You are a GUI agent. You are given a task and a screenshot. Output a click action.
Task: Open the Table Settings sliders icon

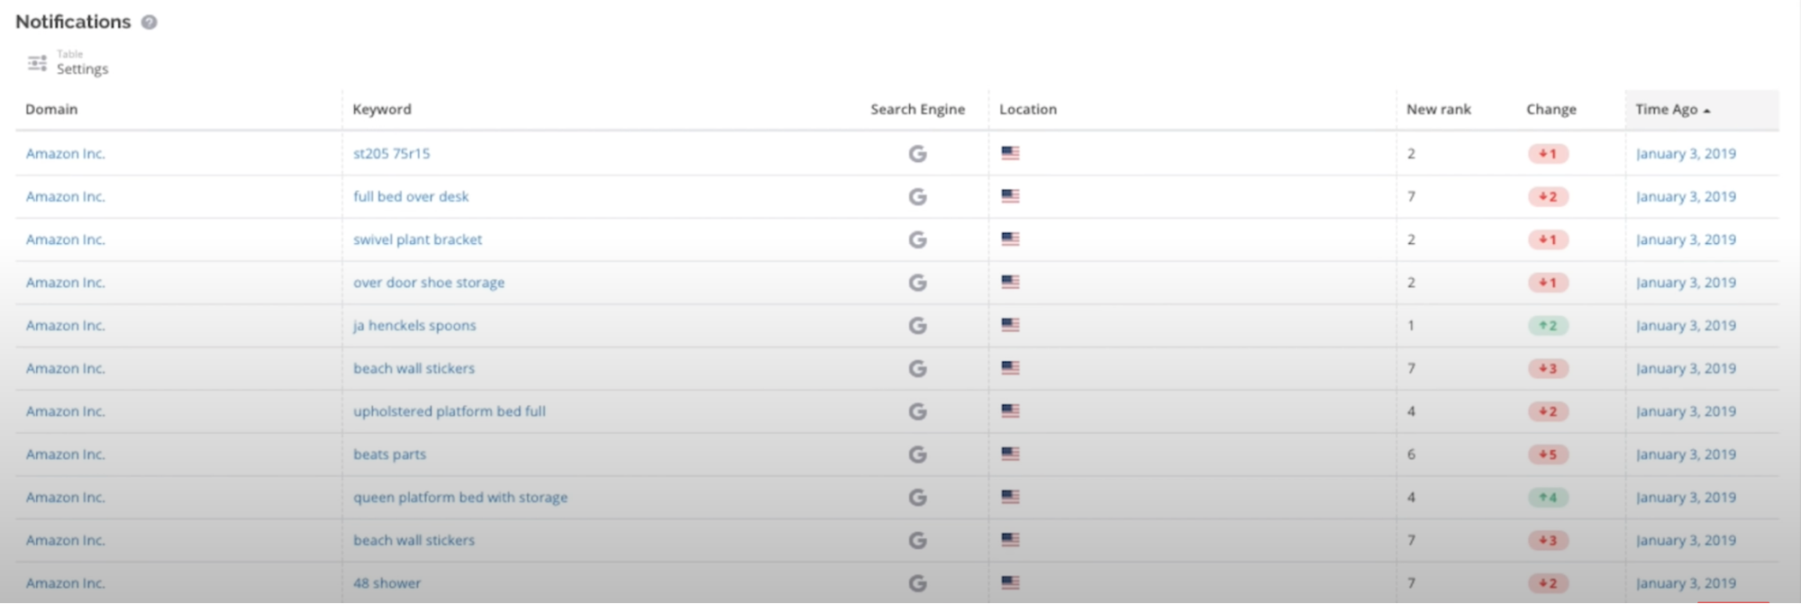point(37,63)
